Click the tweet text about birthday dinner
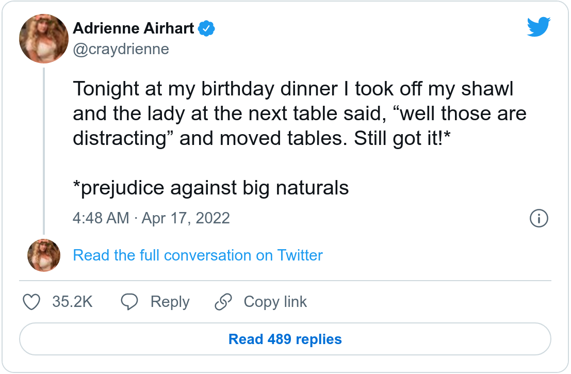 [x=293, y=89]
